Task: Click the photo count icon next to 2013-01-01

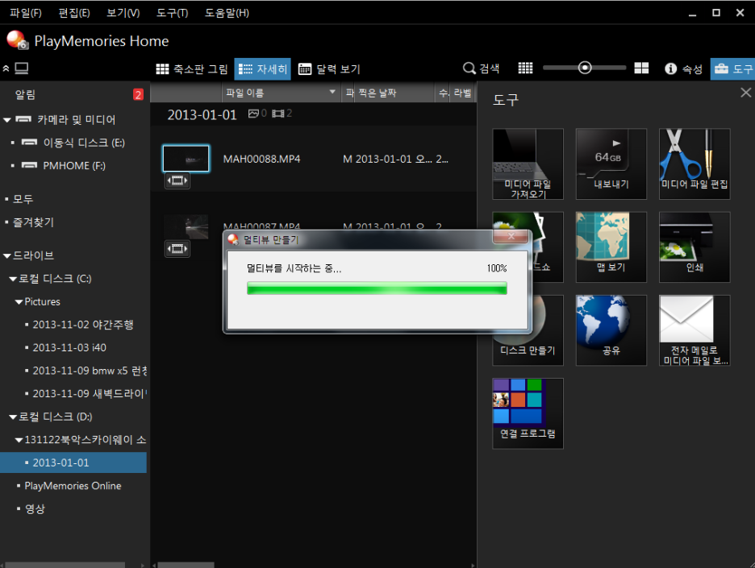Action: click(x=253, y=114)
